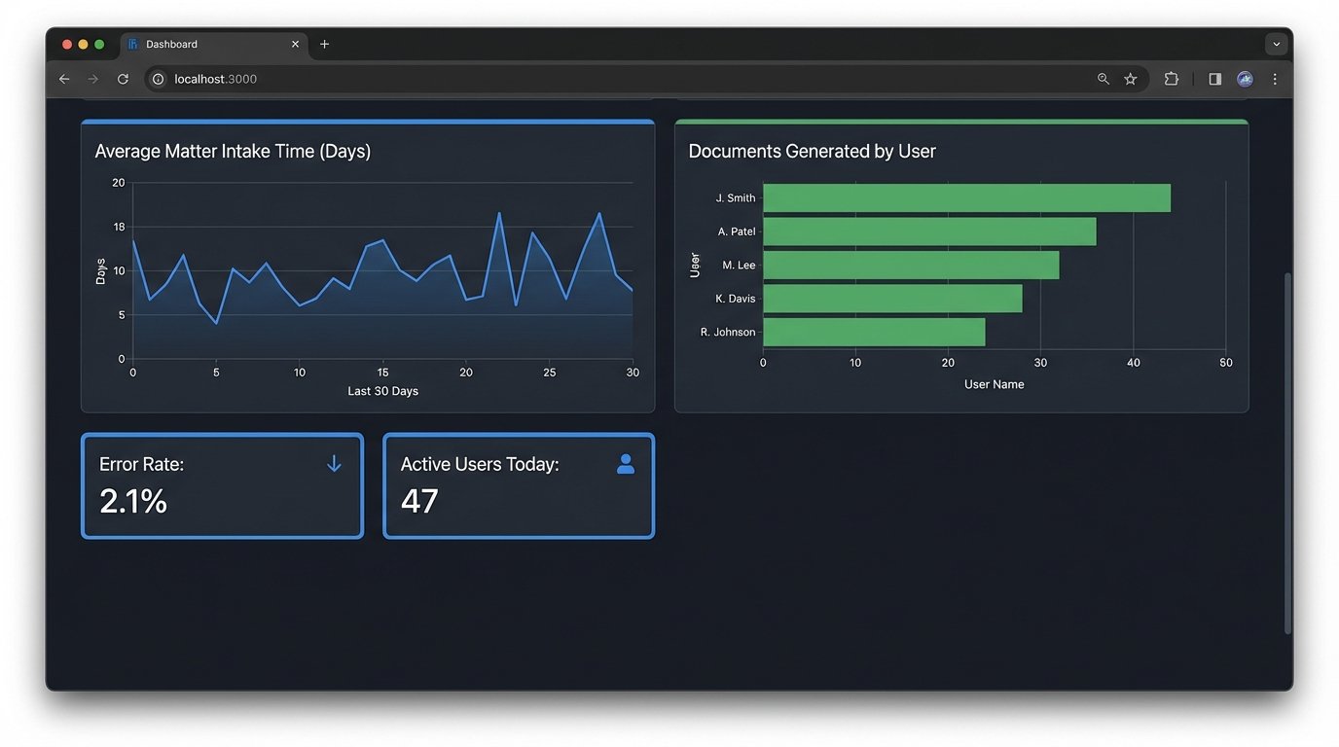Bookmark this page with the star icon
This screenshot has height=747, width=1339.
1130,79
